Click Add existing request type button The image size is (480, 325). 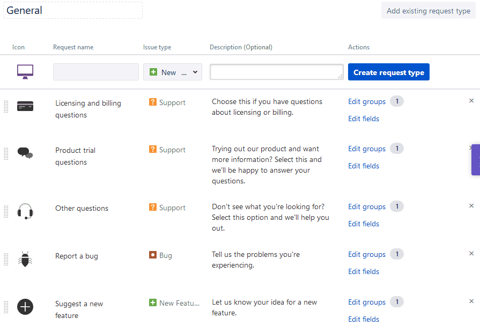tap(428, 11)
